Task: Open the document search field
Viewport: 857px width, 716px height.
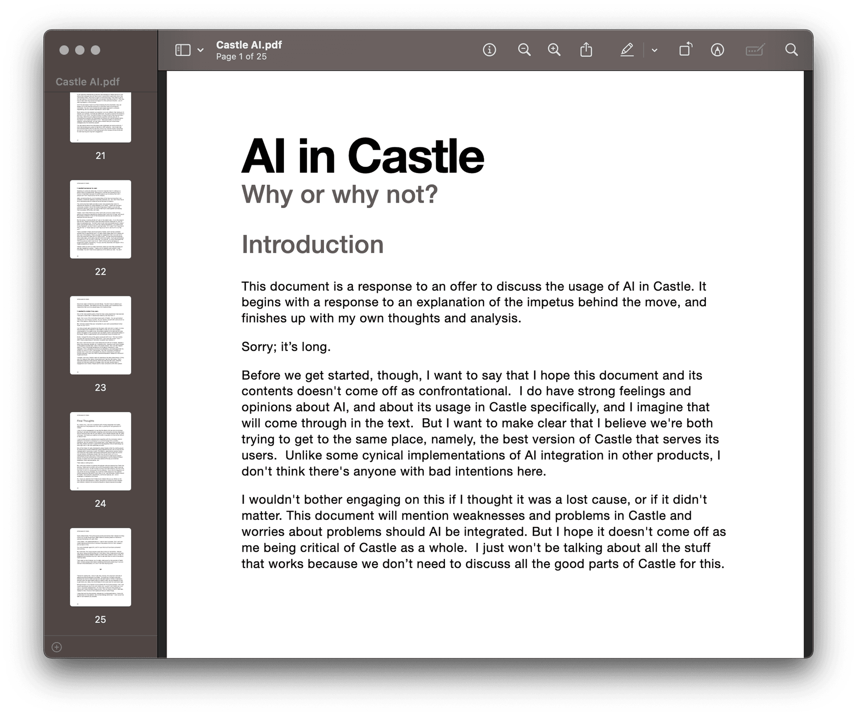Action: (x=792, y=50)
